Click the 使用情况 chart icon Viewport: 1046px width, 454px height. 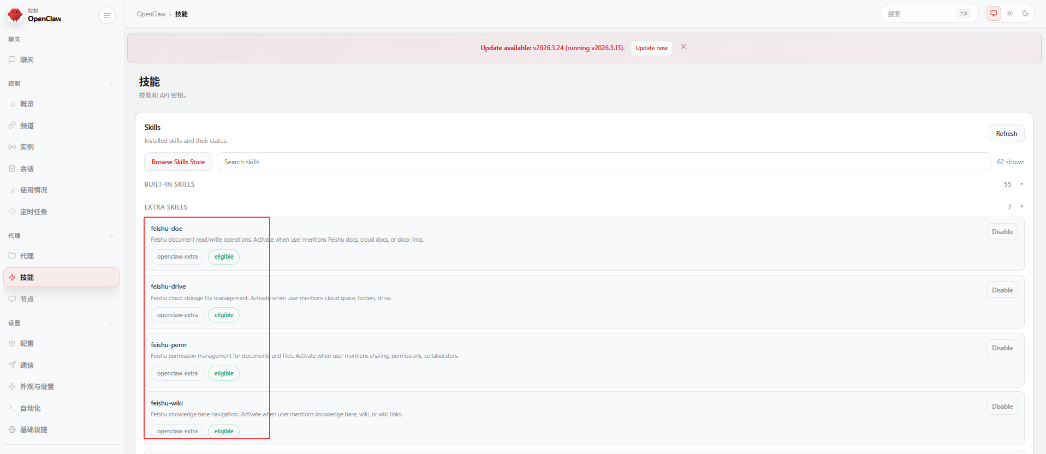click(12, 190)
